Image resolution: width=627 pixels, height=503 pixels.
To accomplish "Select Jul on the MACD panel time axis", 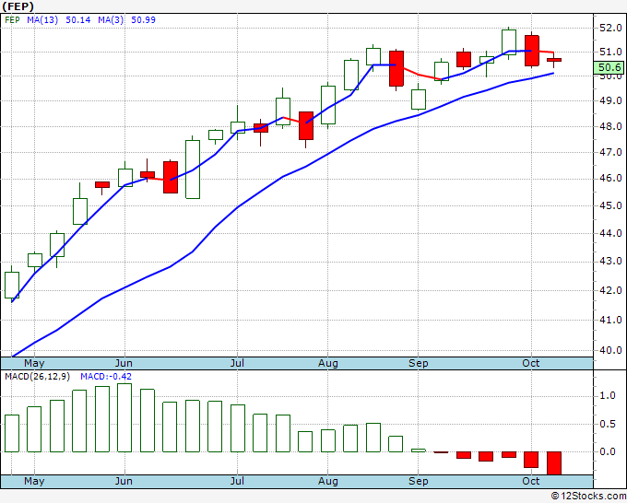I will [237, 481].
